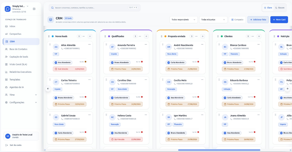Open Proposta enviada column options menu
This screenshot has height=152, width=292.
tap(196, 36)
